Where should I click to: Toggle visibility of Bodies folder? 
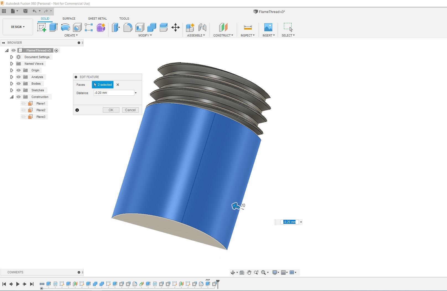[19, 84]
